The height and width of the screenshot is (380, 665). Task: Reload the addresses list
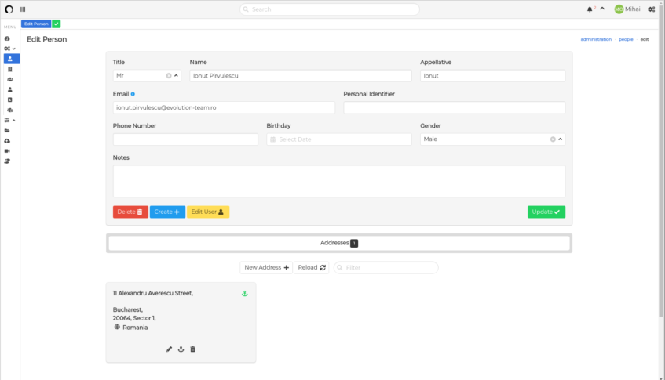coord(311,267)
